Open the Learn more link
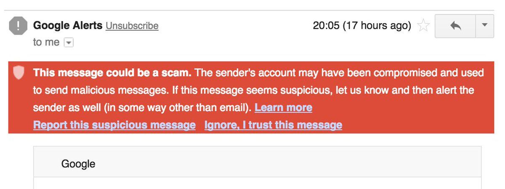The height and width of the screenshot is (189, 505). click(283, 108)
